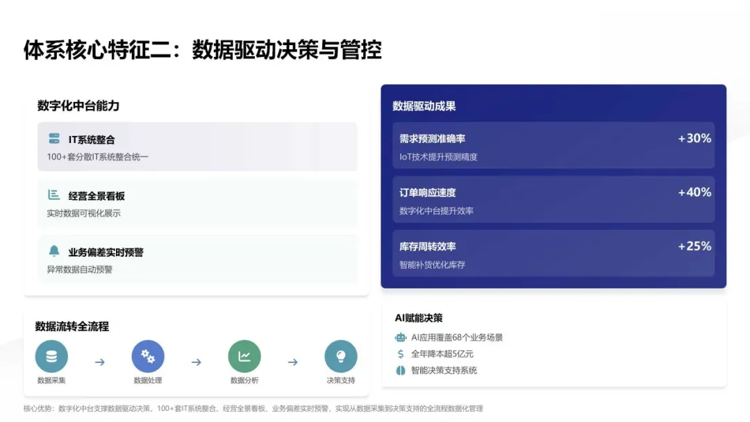Click the 订单响应速度 label
The height and width of the screenshot is (422, 750).
tap(428, 192)
